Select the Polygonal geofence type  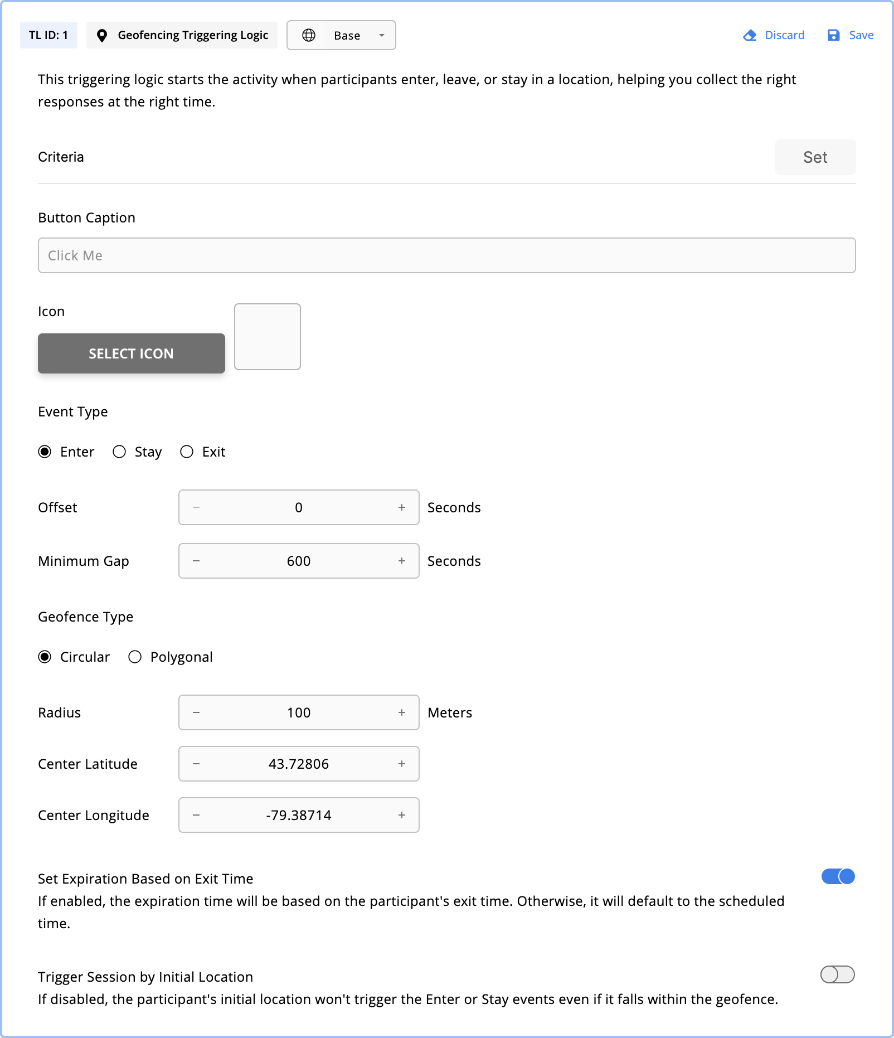pyautogui.click(x=135, y=657)
